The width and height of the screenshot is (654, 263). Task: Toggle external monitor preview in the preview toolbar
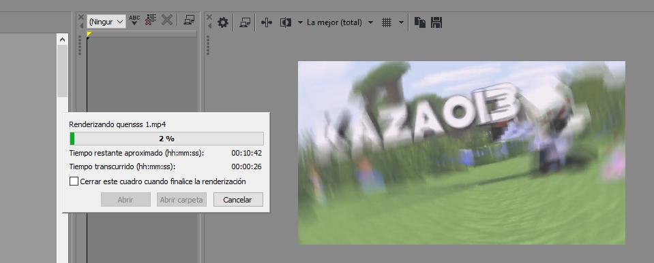pyautogui.click(x=245, y=22)
